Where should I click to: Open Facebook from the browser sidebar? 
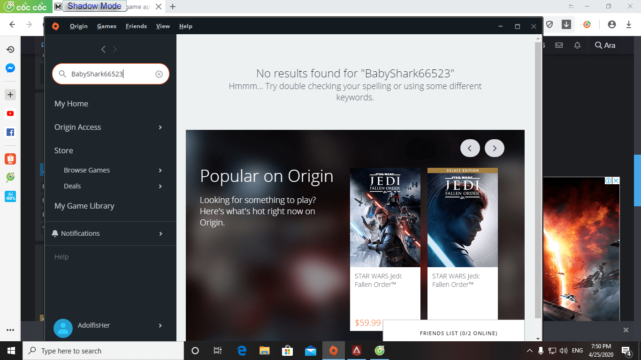click(10, 132)
